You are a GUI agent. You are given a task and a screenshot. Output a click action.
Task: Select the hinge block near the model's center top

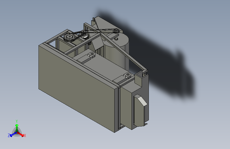(x=92, y=54)
